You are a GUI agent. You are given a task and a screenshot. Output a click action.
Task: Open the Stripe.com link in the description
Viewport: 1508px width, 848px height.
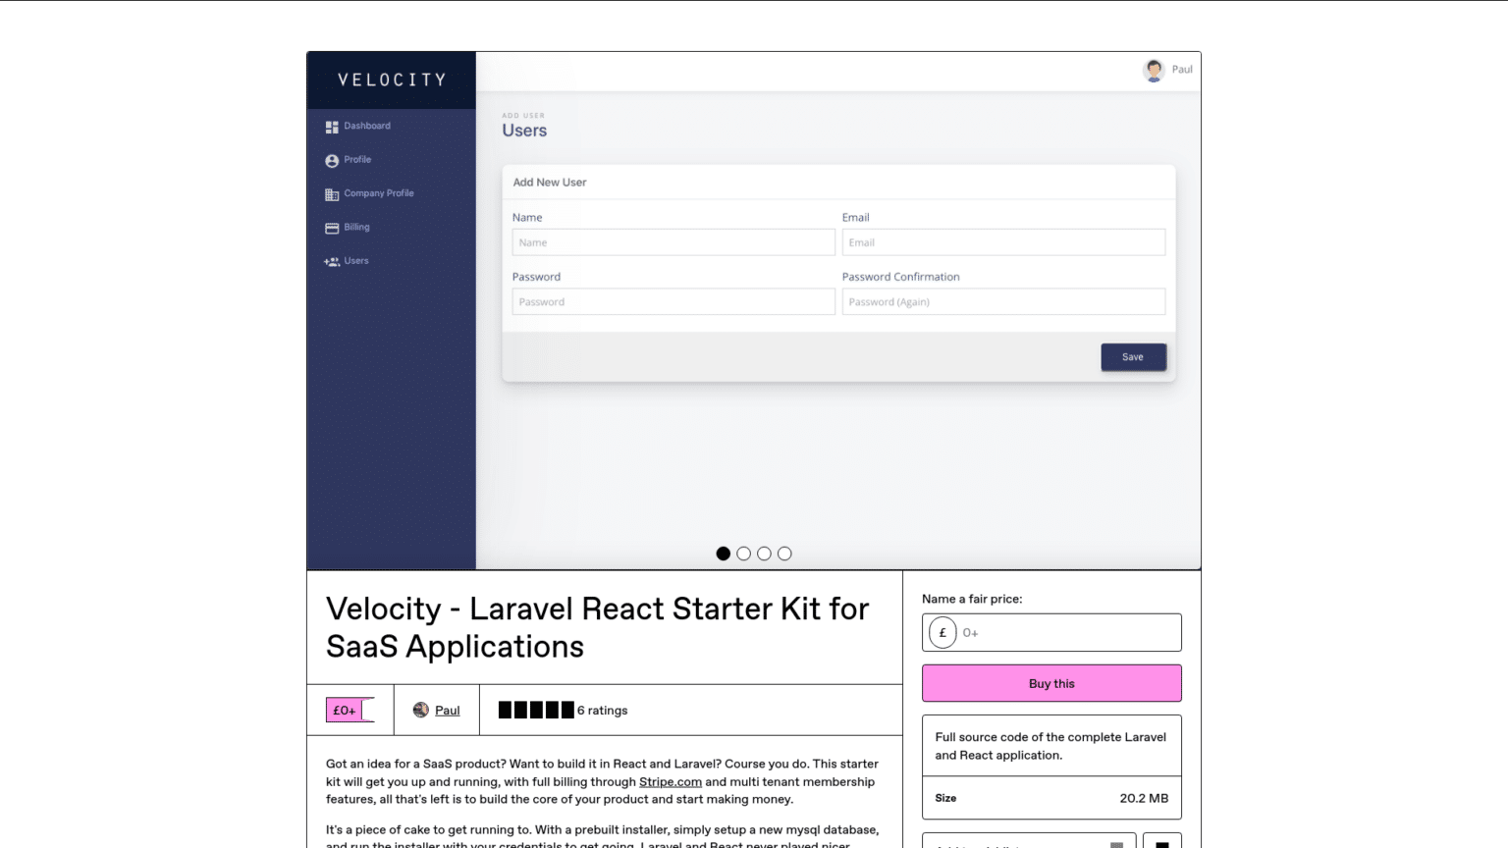point(670,781)
